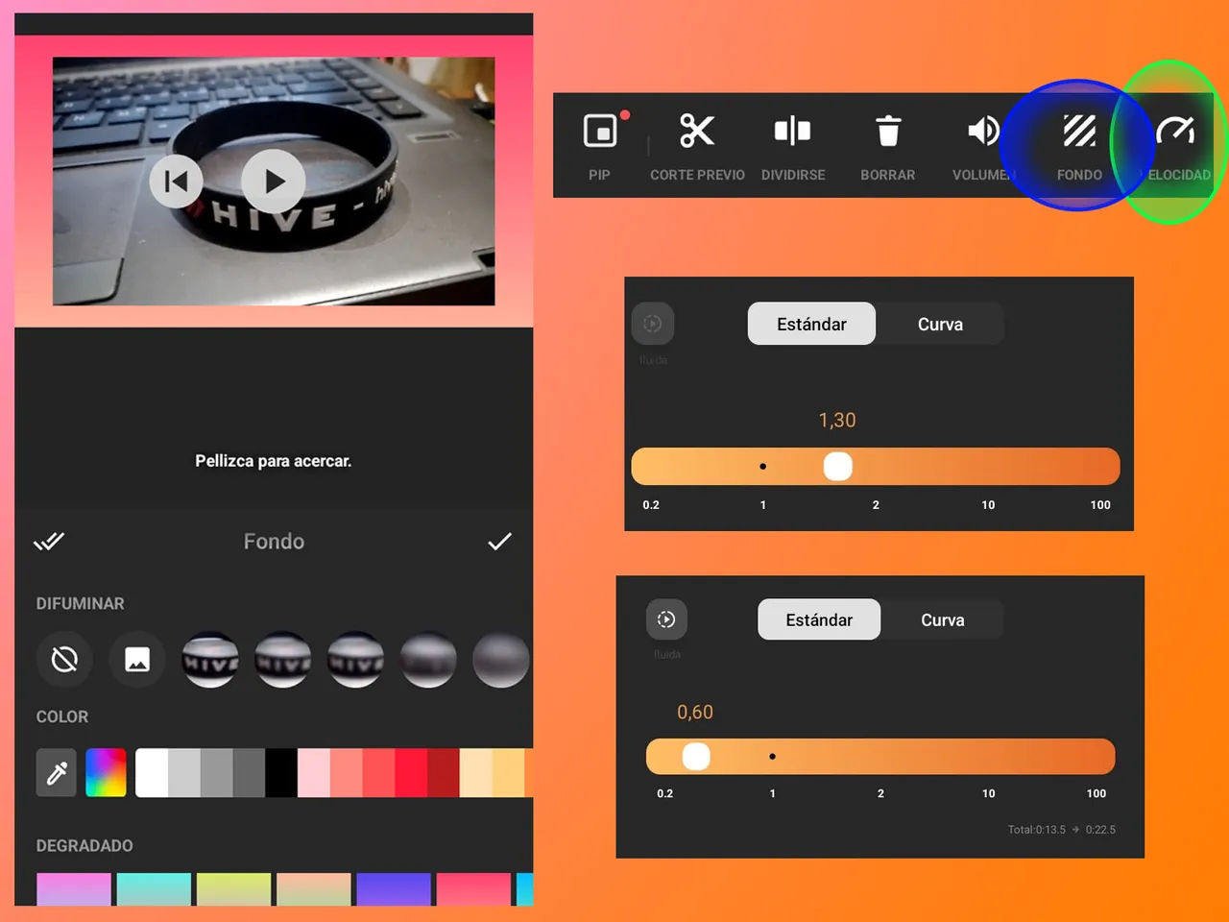
Task: Choose the third blur level thumbnail
Action: (356, 660)
